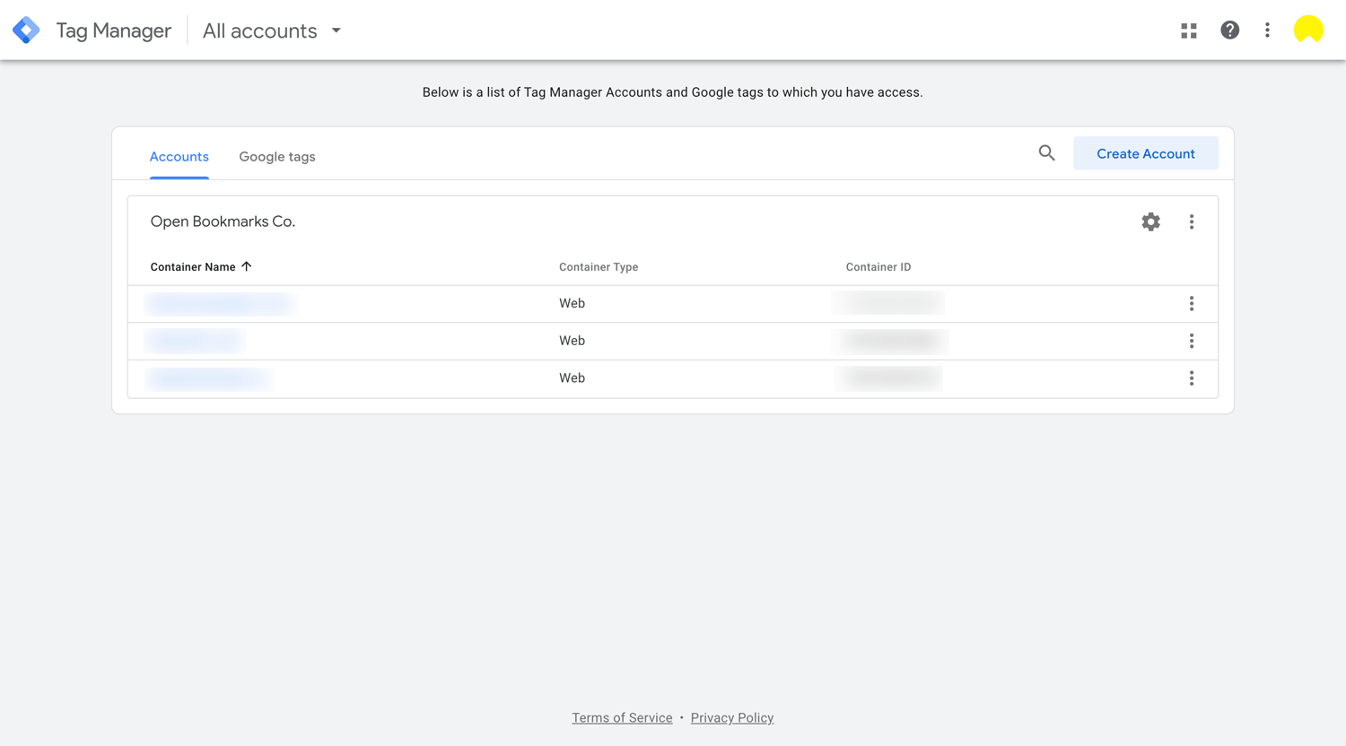Click the second row's blurred container ID
1346x746 pixels.
892,341
